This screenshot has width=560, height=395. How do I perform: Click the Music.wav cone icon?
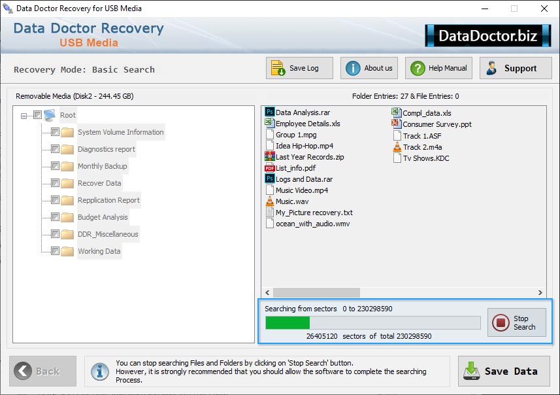tap(270, 201)
